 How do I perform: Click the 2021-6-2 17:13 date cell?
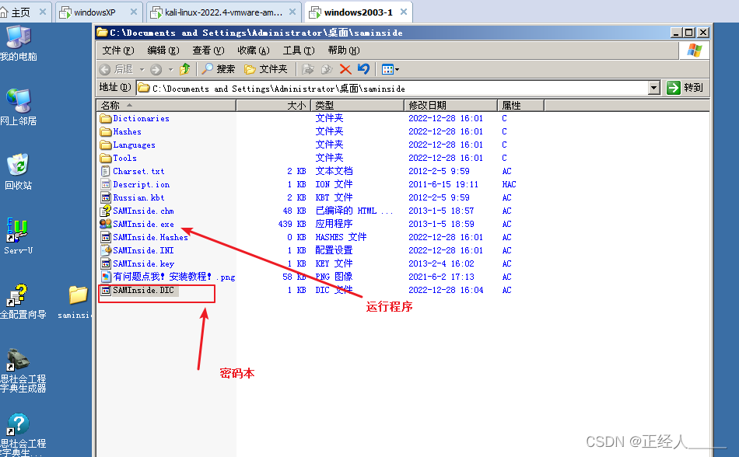441,276
